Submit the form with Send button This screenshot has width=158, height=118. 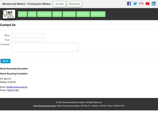[x=6, y=61]
